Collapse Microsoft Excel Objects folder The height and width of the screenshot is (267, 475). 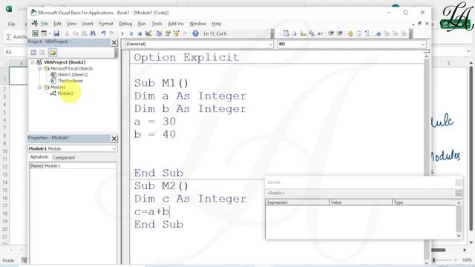[39, 68]
